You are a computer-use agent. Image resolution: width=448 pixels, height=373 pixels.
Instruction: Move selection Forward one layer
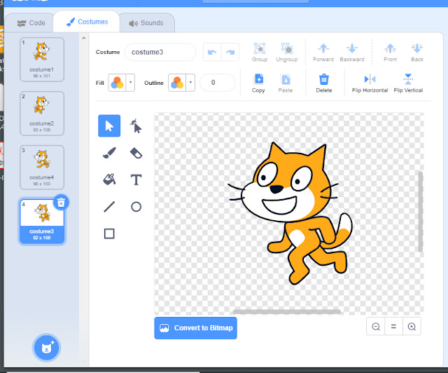pyautogui.click(x=323, y=52)
